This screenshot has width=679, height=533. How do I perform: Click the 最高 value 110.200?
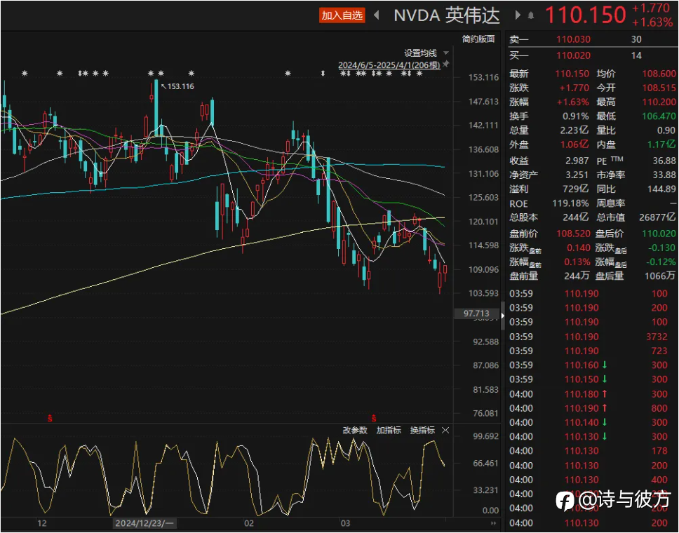point(659,102)
